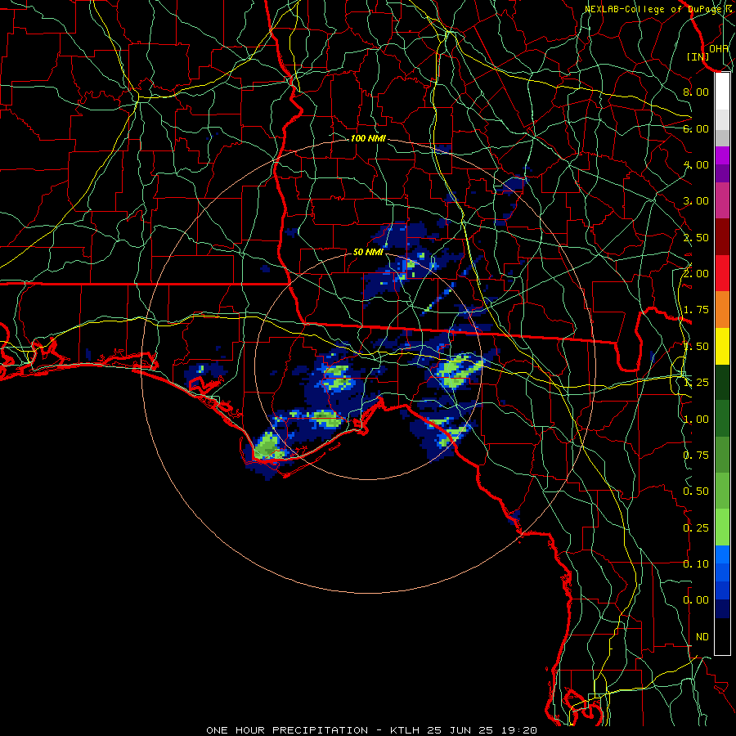Click the 0.50 legend value label
Screen dimensions: 736x736
point(696,491)
